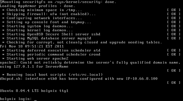Click the 'using 127.0.1.1 for ServerName' line
Image resolution: width=183 pixels, height=101 pixels.
[x=34, y=67]
